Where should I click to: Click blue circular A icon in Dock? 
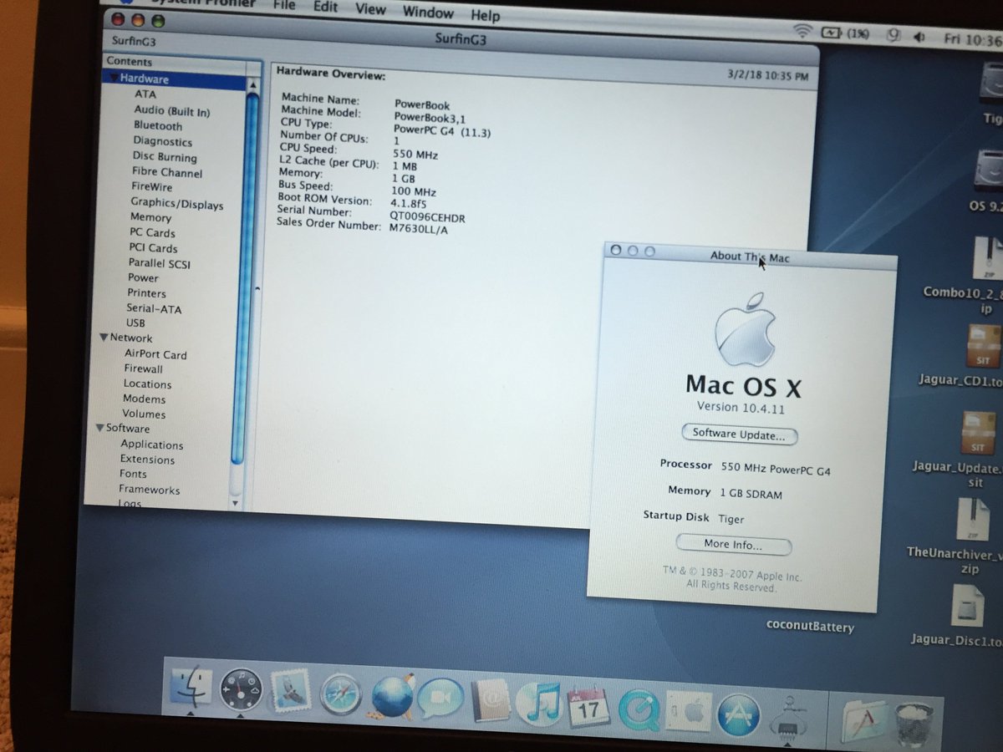pos(739,715)
